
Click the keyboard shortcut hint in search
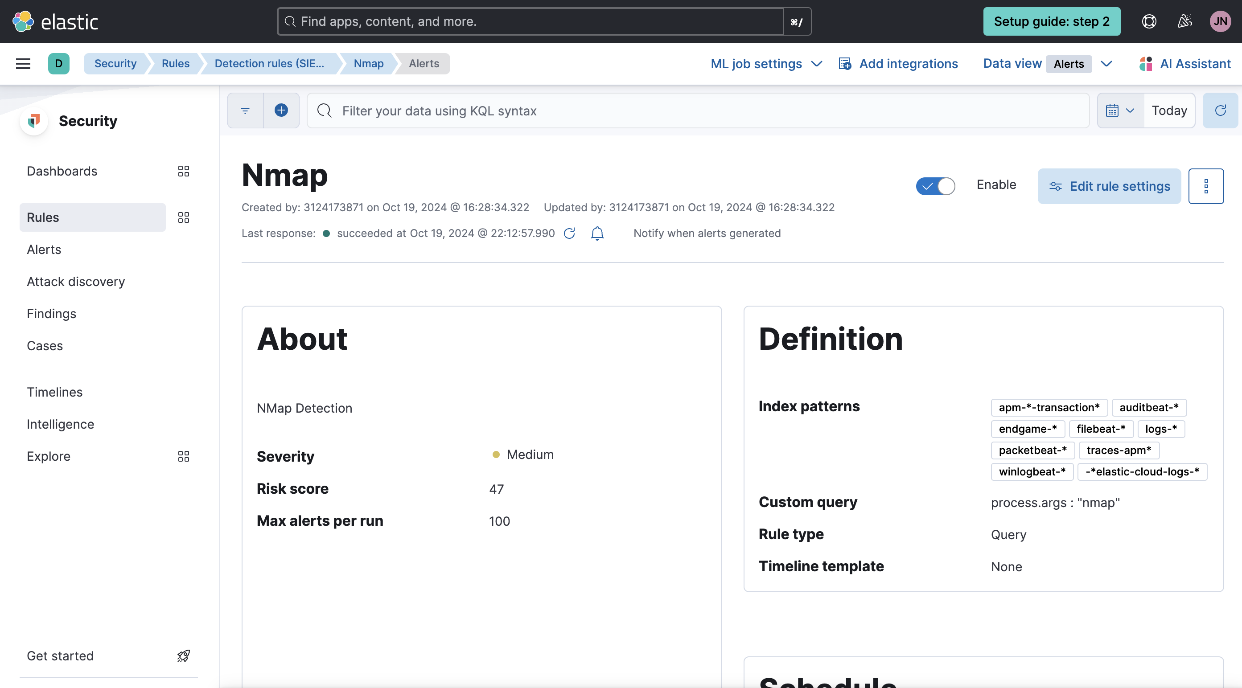797,22
